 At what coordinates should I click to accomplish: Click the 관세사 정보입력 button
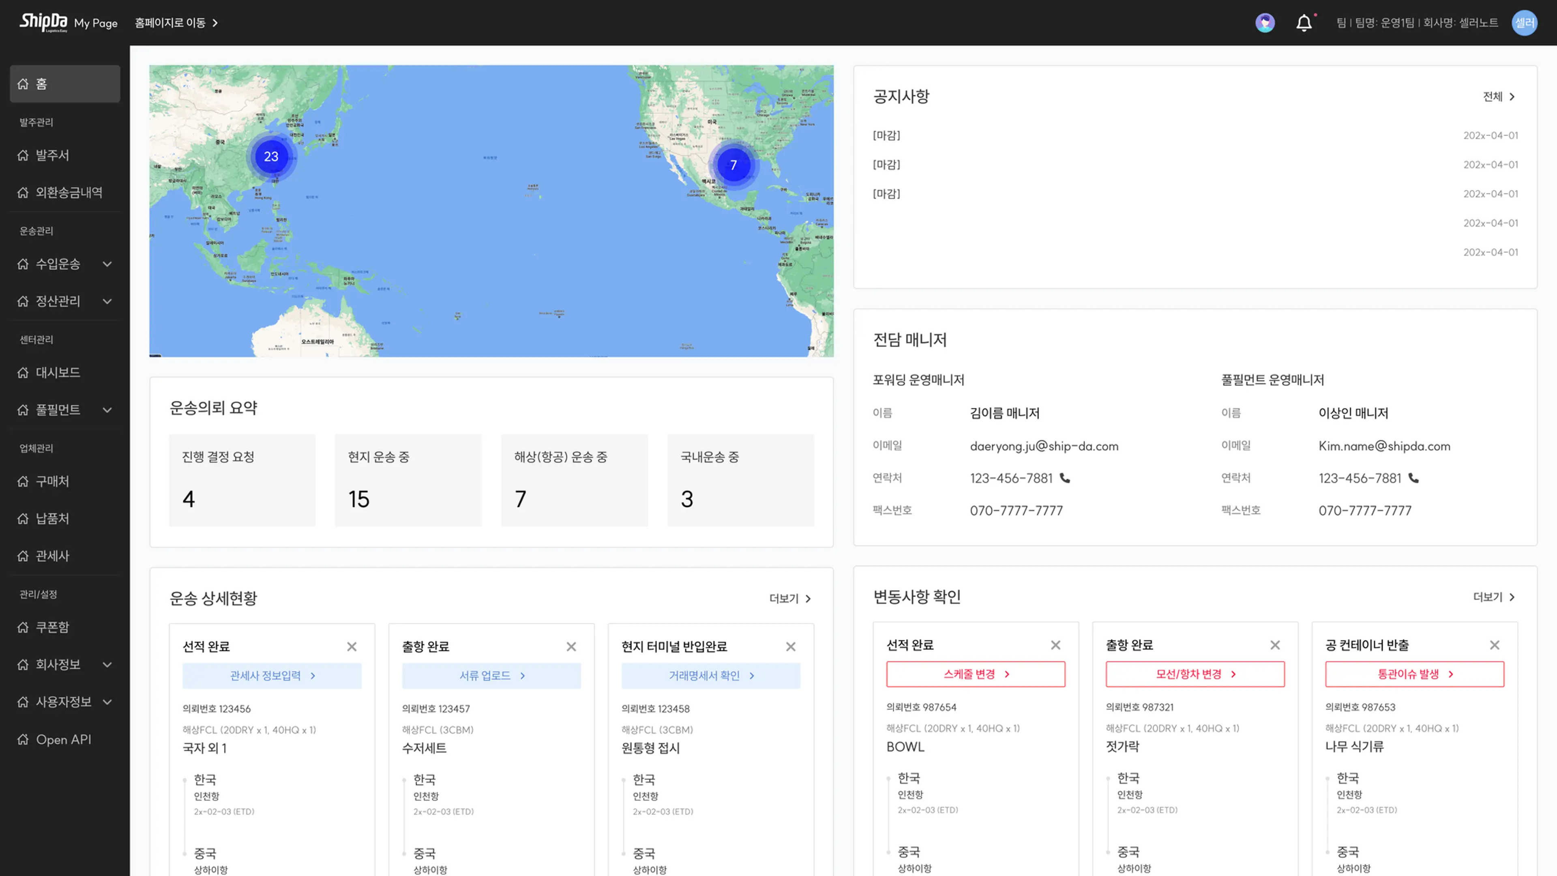coord(272,676)
